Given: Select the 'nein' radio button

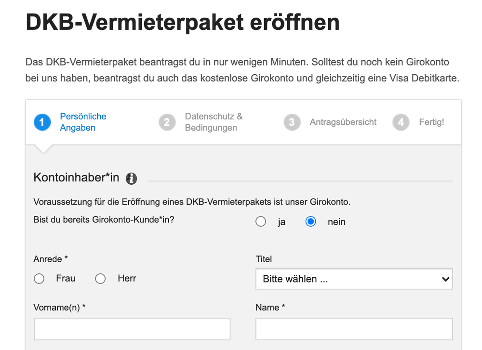Looking at the screenshot, I should tap(310, 221).
